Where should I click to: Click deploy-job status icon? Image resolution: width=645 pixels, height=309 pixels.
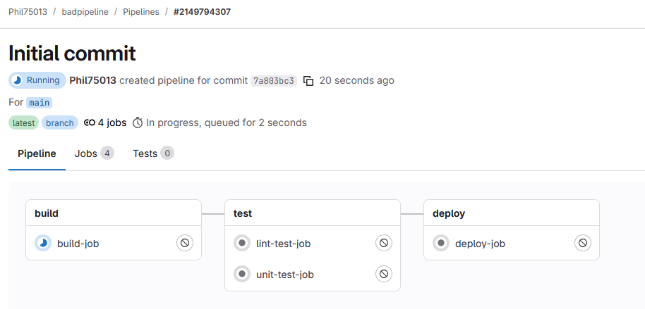[441, 243]
